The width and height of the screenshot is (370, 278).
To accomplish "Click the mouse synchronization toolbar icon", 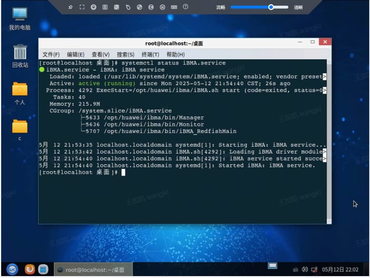I will coord(128,7).
